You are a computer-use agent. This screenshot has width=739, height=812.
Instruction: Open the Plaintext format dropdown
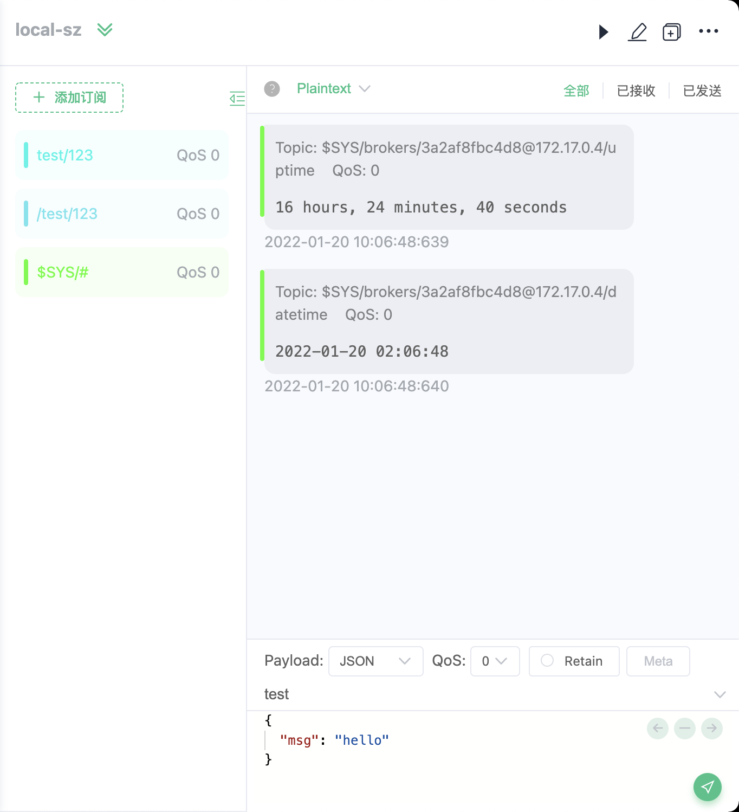(x=333, y=88)
